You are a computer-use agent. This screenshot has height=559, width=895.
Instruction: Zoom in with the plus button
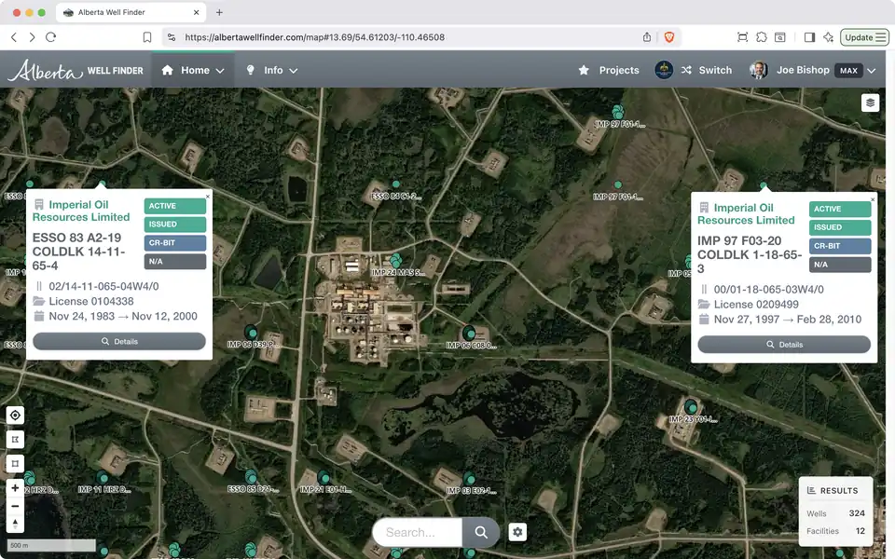16,487
